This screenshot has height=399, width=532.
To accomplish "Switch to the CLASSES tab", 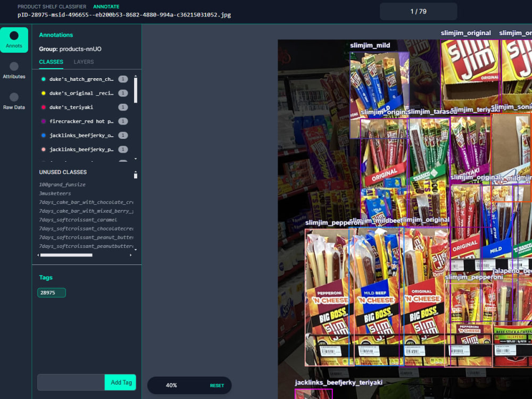I will pos(51,62).
